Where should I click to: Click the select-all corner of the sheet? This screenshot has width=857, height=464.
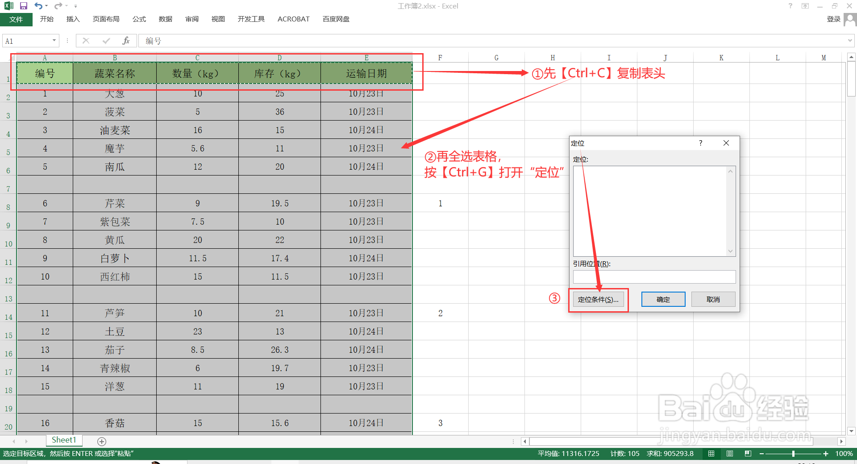[x=8, y=58]
